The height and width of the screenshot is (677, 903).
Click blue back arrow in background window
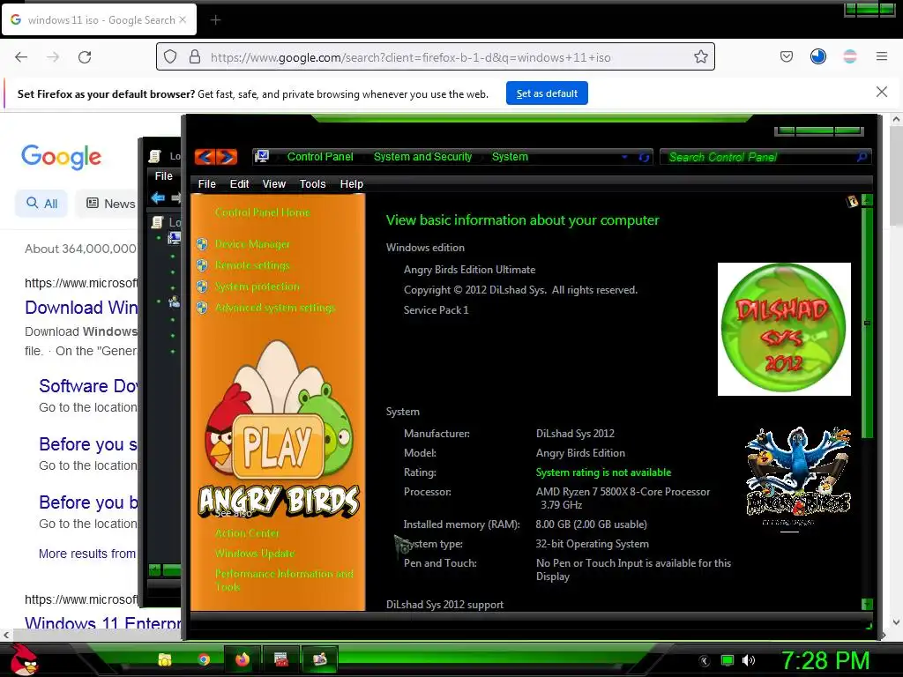coord(158,198)
